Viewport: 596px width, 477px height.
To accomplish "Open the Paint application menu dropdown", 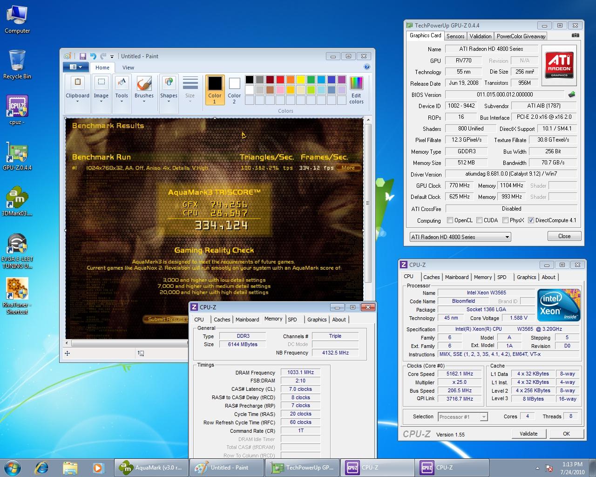I will [75, 67].
